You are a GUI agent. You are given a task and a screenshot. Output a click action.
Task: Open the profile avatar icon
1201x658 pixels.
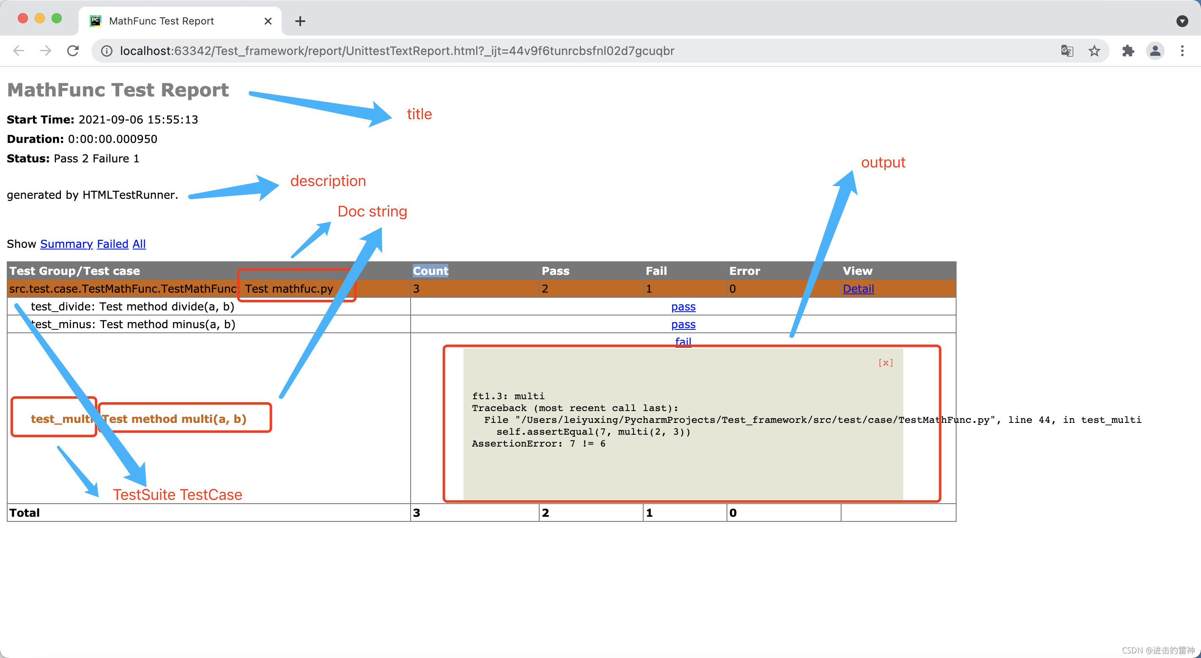1155,51
